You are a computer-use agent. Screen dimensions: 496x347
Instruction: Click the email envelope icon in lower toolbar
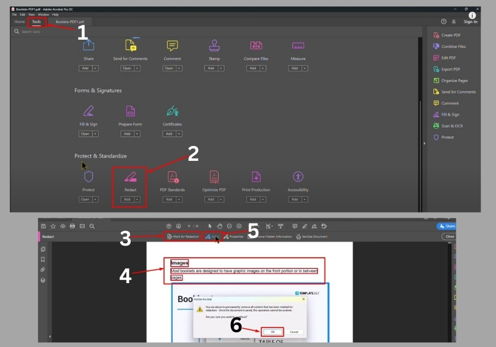coord(82,226)
